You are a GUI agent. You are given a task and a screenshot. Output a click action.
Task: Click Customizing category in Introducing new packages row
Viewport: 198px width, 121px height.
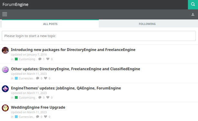click(27, 59)
